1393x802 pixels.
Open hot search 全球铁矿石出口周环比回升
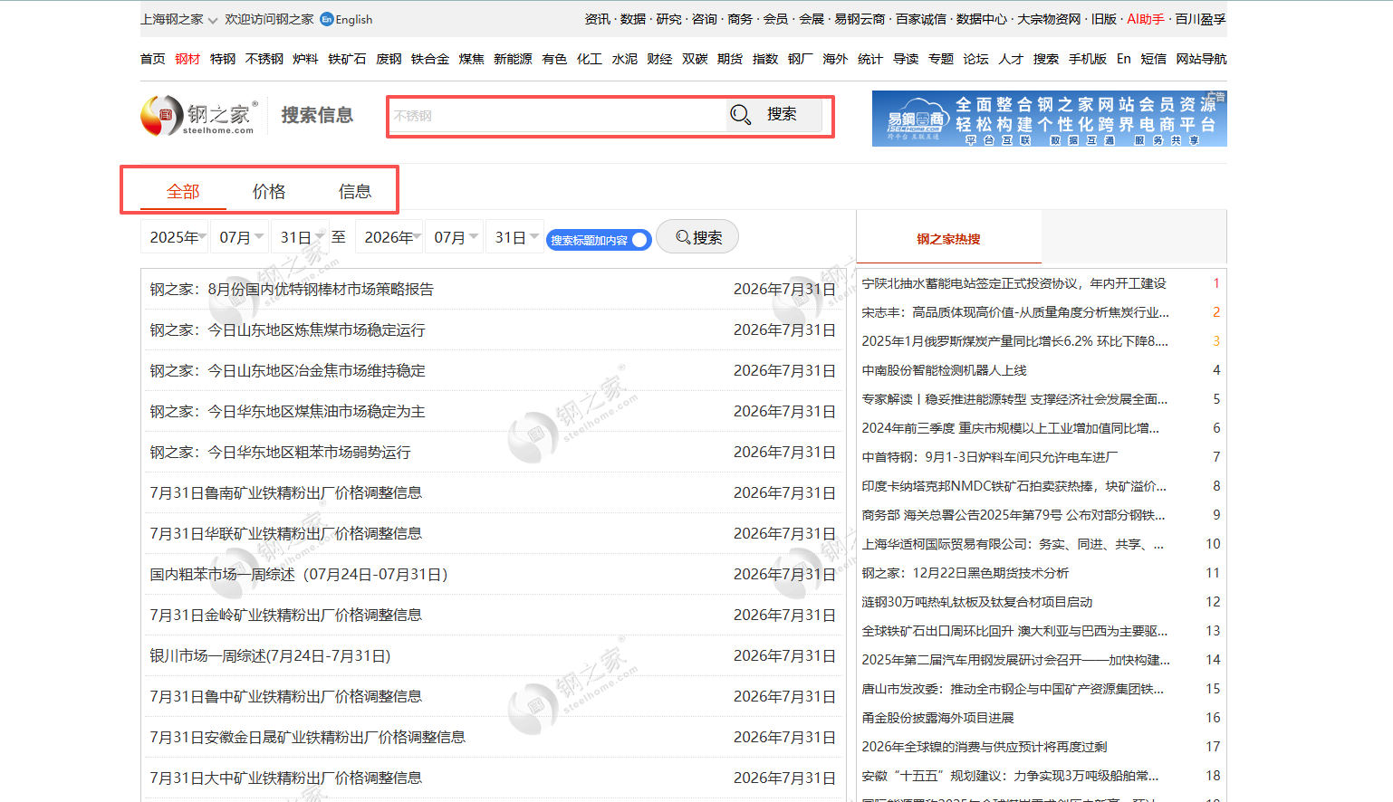pyautogui.click(x=1014, y=631)
